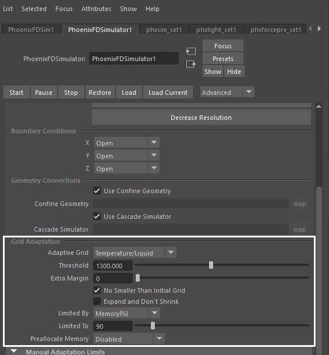
Task: Switch to the phxsim_set1 tab
Action: [x=164, y=30]
